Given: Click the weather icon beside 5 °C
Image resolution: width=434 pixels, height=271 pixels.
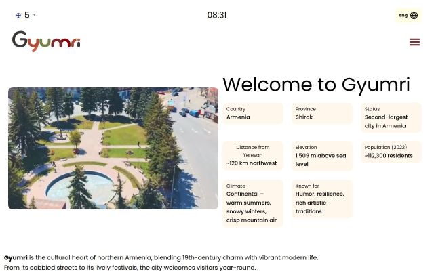Looking at the screenshot, I should tap(18, 15).
